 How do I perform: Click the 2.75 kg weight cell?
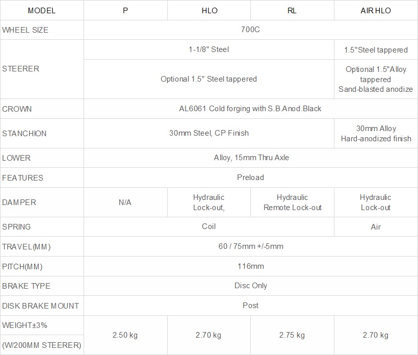292,335
